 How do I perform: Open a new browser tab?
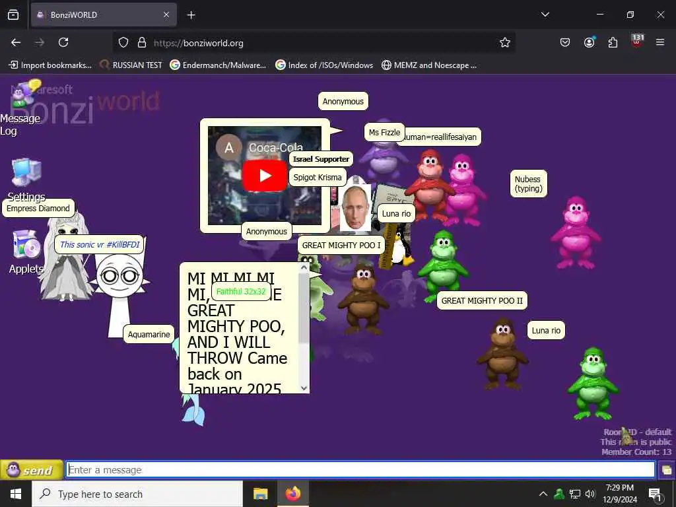(191, 15)
